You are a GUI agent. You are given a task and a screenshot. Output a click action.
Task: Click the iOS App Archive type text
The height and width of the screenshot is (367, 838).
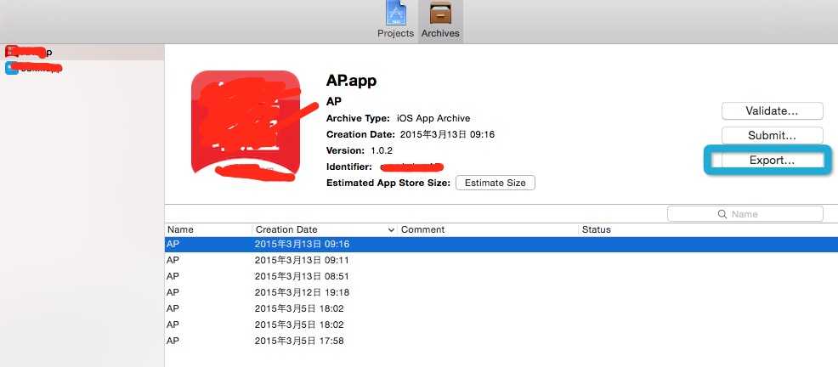433,118
